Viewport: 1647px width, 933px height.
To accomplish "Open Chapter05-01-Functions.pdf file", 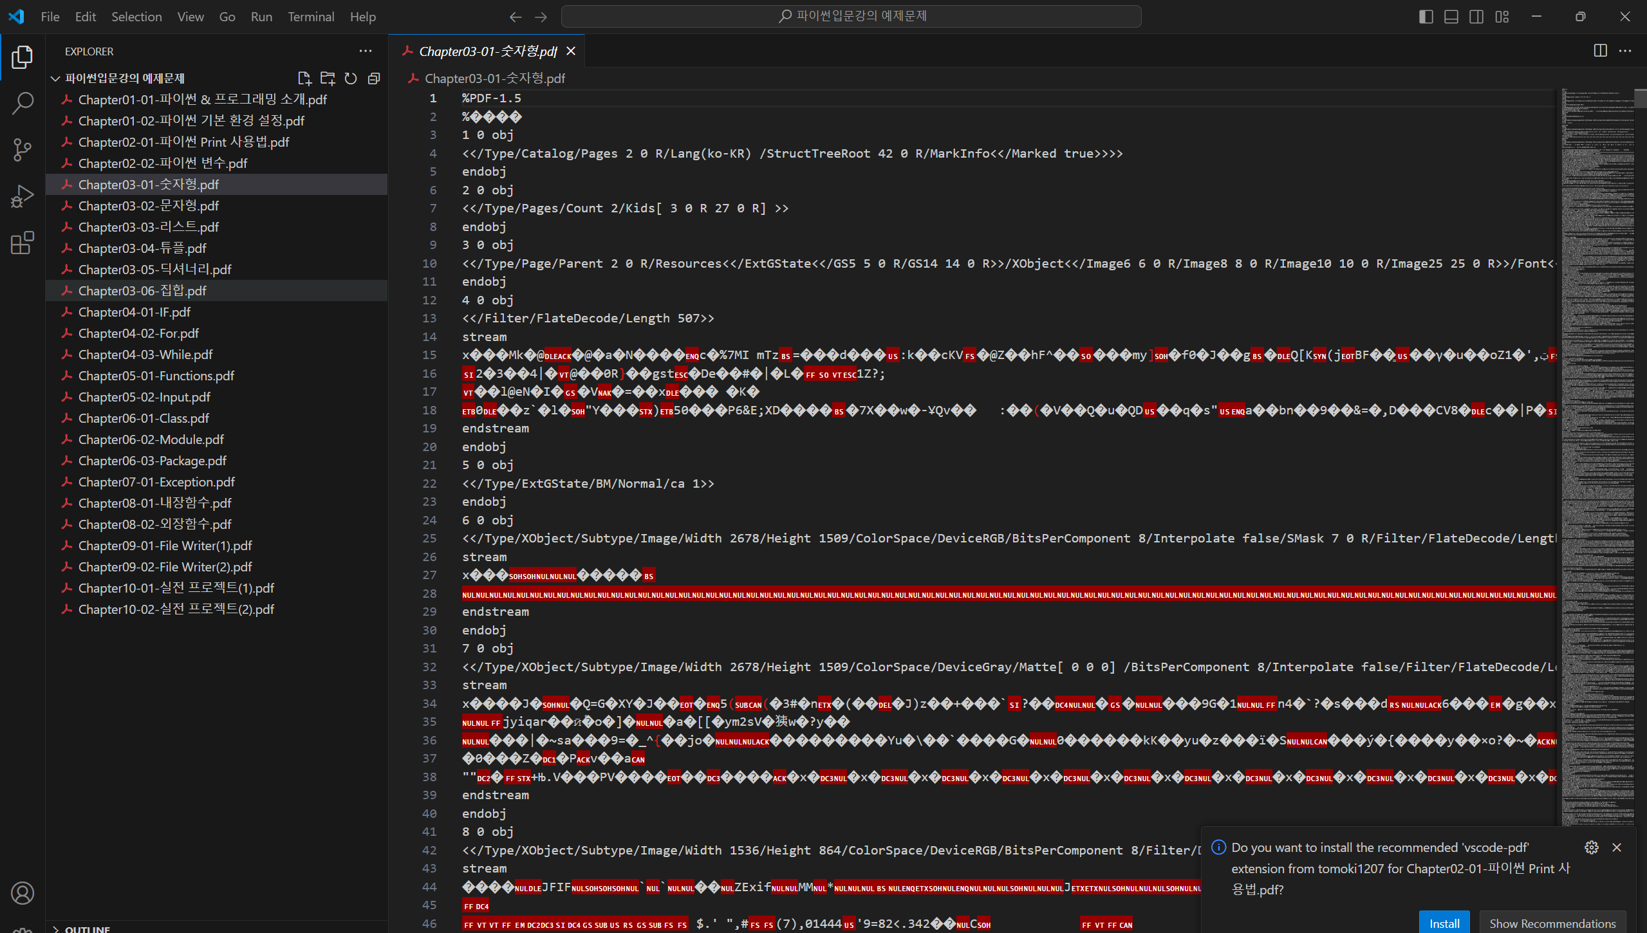I will pos(217,376).
